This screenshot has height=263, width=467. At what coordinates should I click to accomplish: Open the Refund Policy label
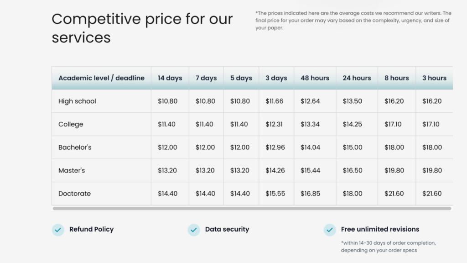(91, 229)
